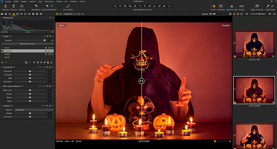Screen dimensions: 277x149
Task: Click the redo arrow above Rehacer
Action: [x=52, y=6]
